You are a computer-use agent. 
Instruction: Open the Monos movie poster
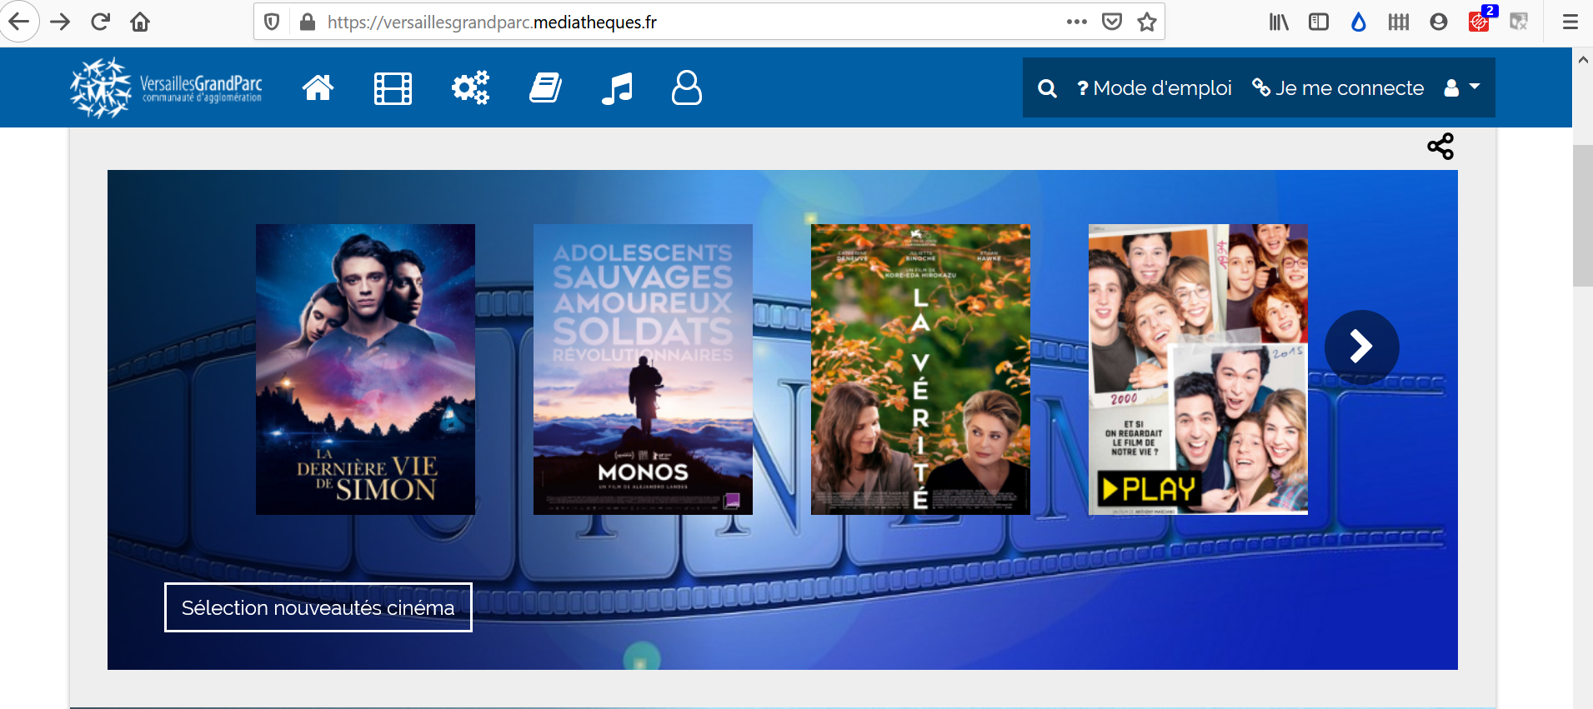tap(643, 369)
